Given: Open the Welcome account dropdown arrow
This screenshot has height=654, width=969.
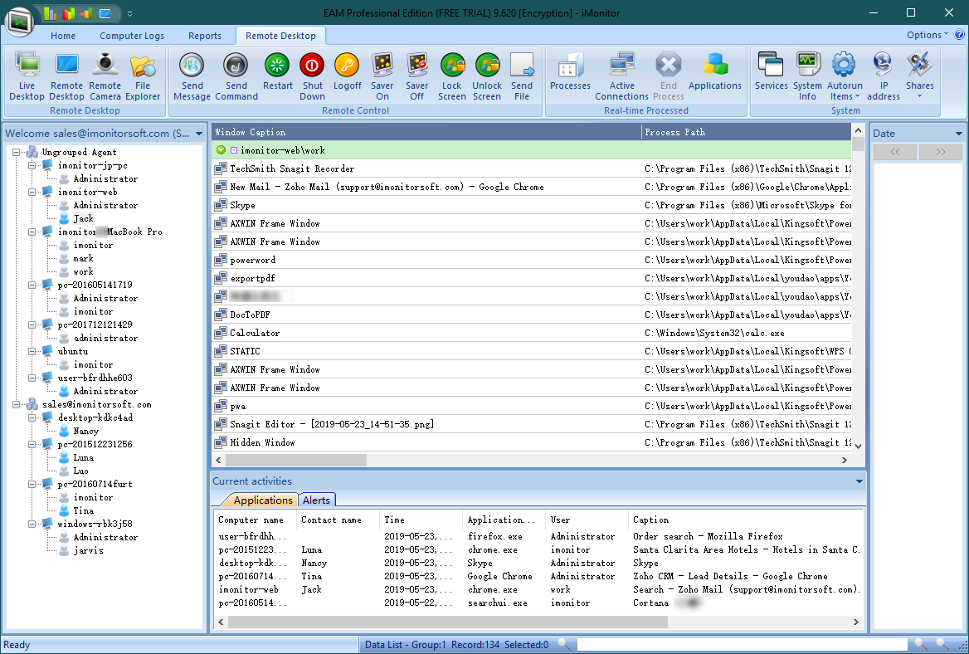Looking at the screenshot, I should coord(199,134).
